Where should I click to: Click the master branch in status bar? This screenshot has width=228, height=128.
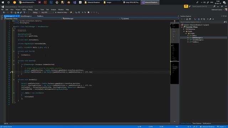pyautogui.click(x=221, y=127)
